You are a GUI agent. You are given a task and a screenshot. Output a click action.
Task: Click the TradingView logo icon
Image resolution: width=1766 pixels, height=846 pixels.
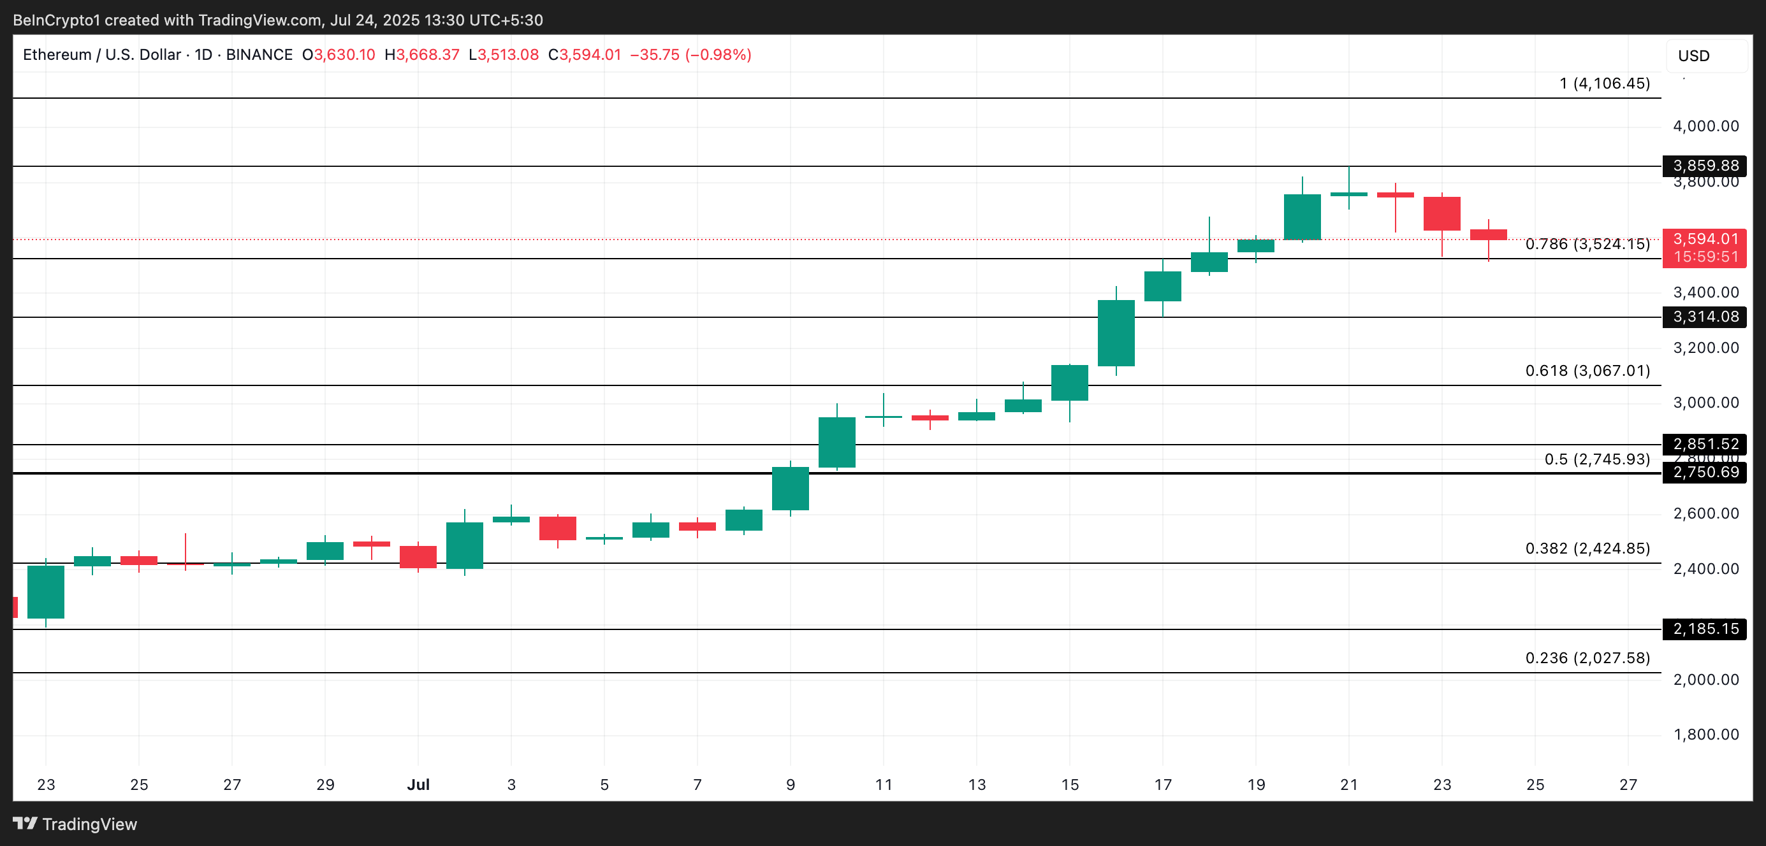(26, 824)
